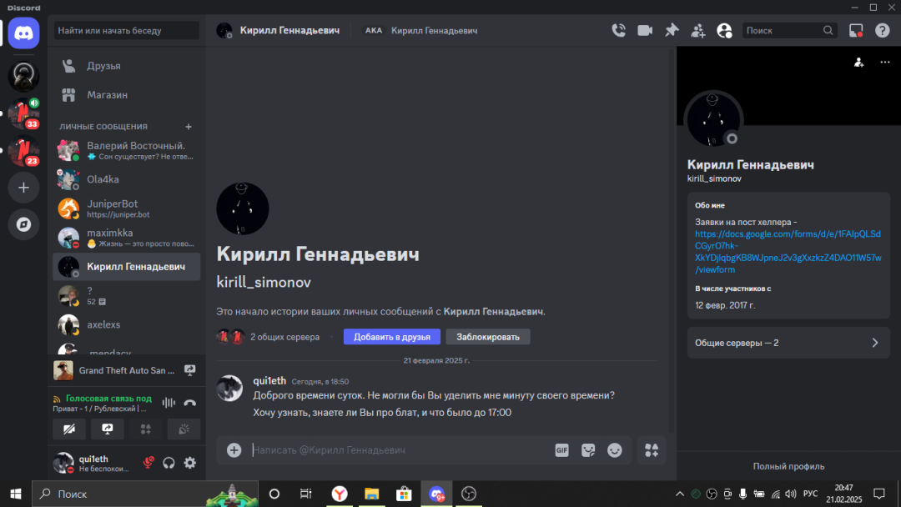Open the plus attachment menu in message box
Image resolution: width=901 pixels, height=507 pixels.
click(x=234, y=450)
